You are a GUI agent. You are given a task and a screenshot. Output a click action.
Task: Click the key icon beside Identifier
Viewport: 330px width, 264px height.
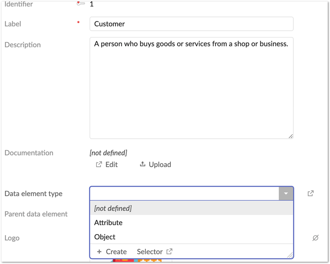pyautogui.click(x=81, y=4)
